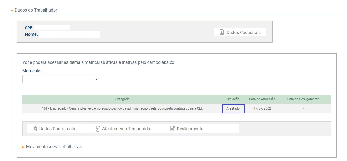Choose the Desligamento text label
The width and height of the screenshot is (347, 161).
(x=190, y=129)
